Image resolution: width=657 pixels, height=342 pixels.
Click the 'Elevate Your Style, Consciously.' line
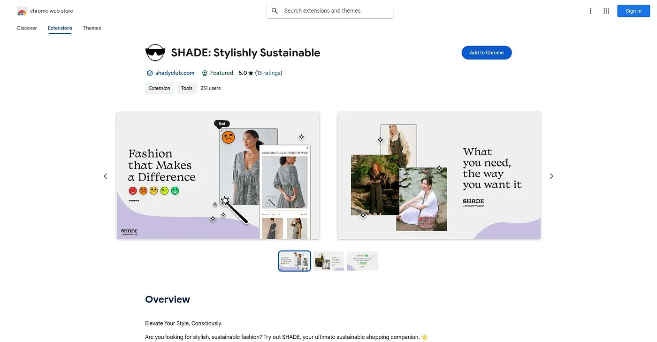click(183, 323)
